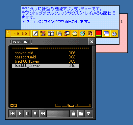Image resolution: width=133 pixels, height=125 pixels.
Task: Open the playlist drop-down arrow menu button
Action: pos(89,114)
